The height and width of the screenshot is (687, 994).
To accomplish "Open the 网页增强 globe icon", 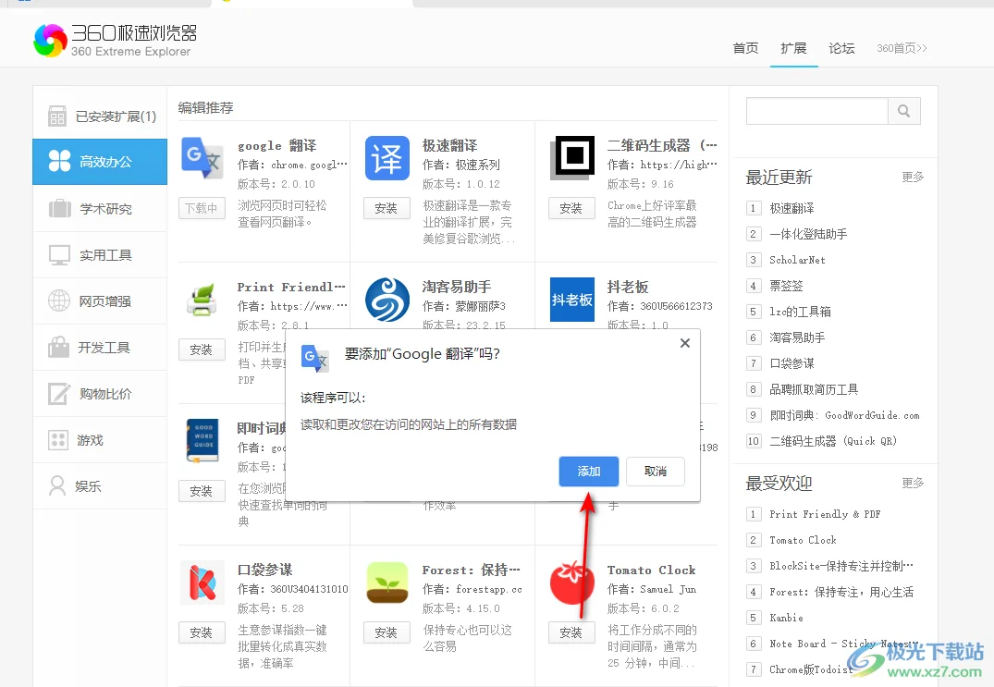I will coord(59,301).
